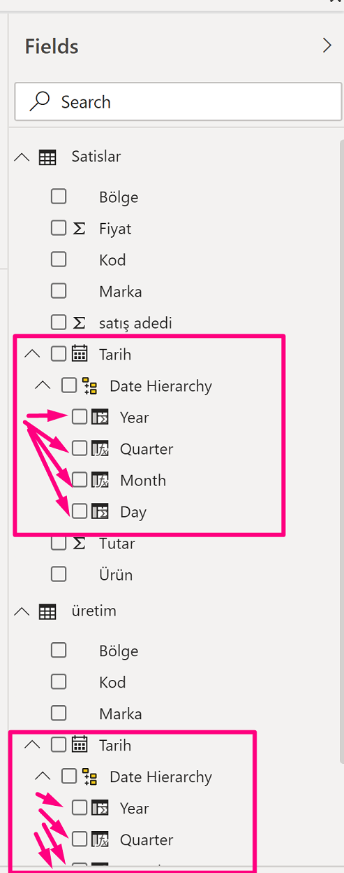Click into the Fields Search box

(178, 102)
